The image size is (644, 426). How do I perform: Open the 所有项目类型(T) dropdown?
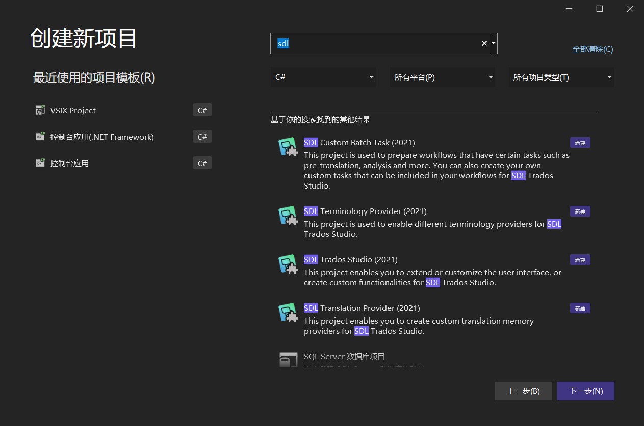point(561,77)
